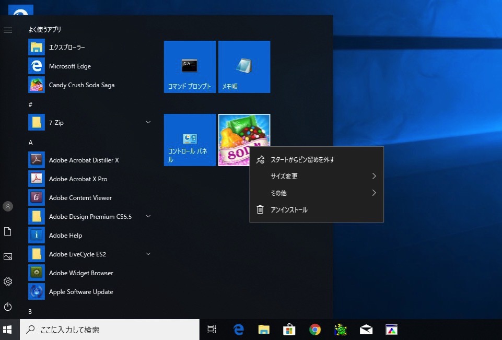Click the hamburger menu icon in Start

point(8,30)
